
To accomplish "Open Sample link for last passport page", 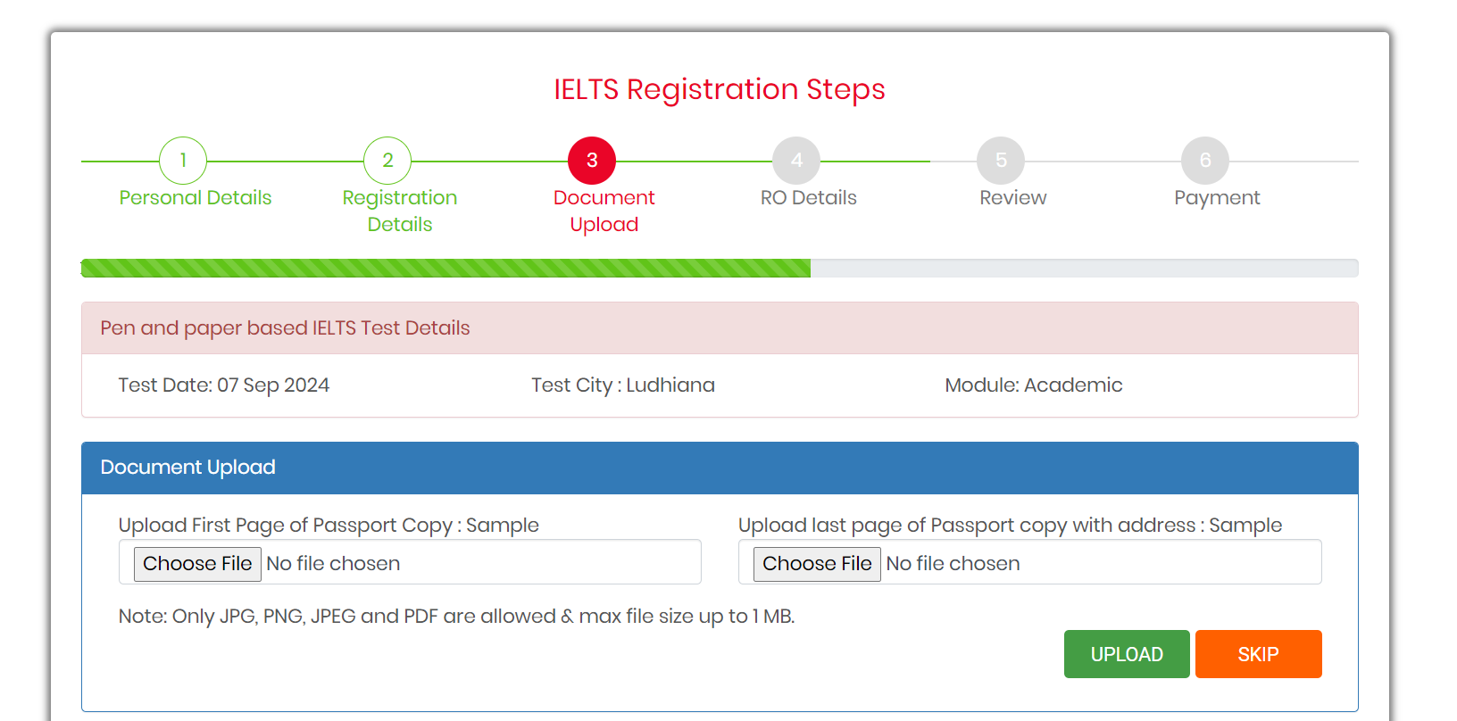I will [x=1245, y=526].
